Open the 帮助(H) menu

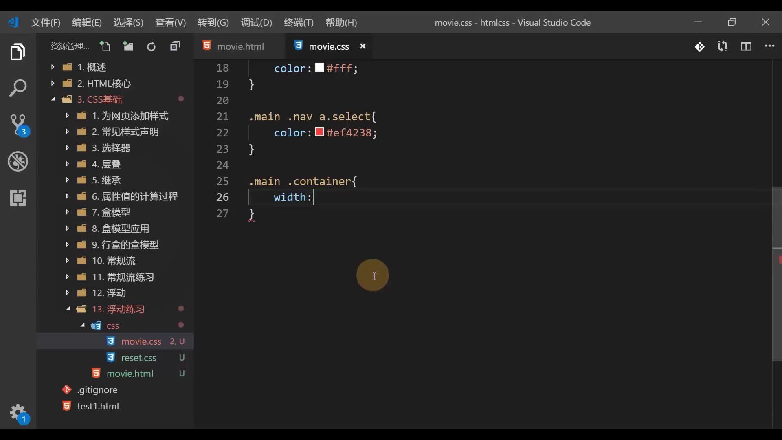341,22
